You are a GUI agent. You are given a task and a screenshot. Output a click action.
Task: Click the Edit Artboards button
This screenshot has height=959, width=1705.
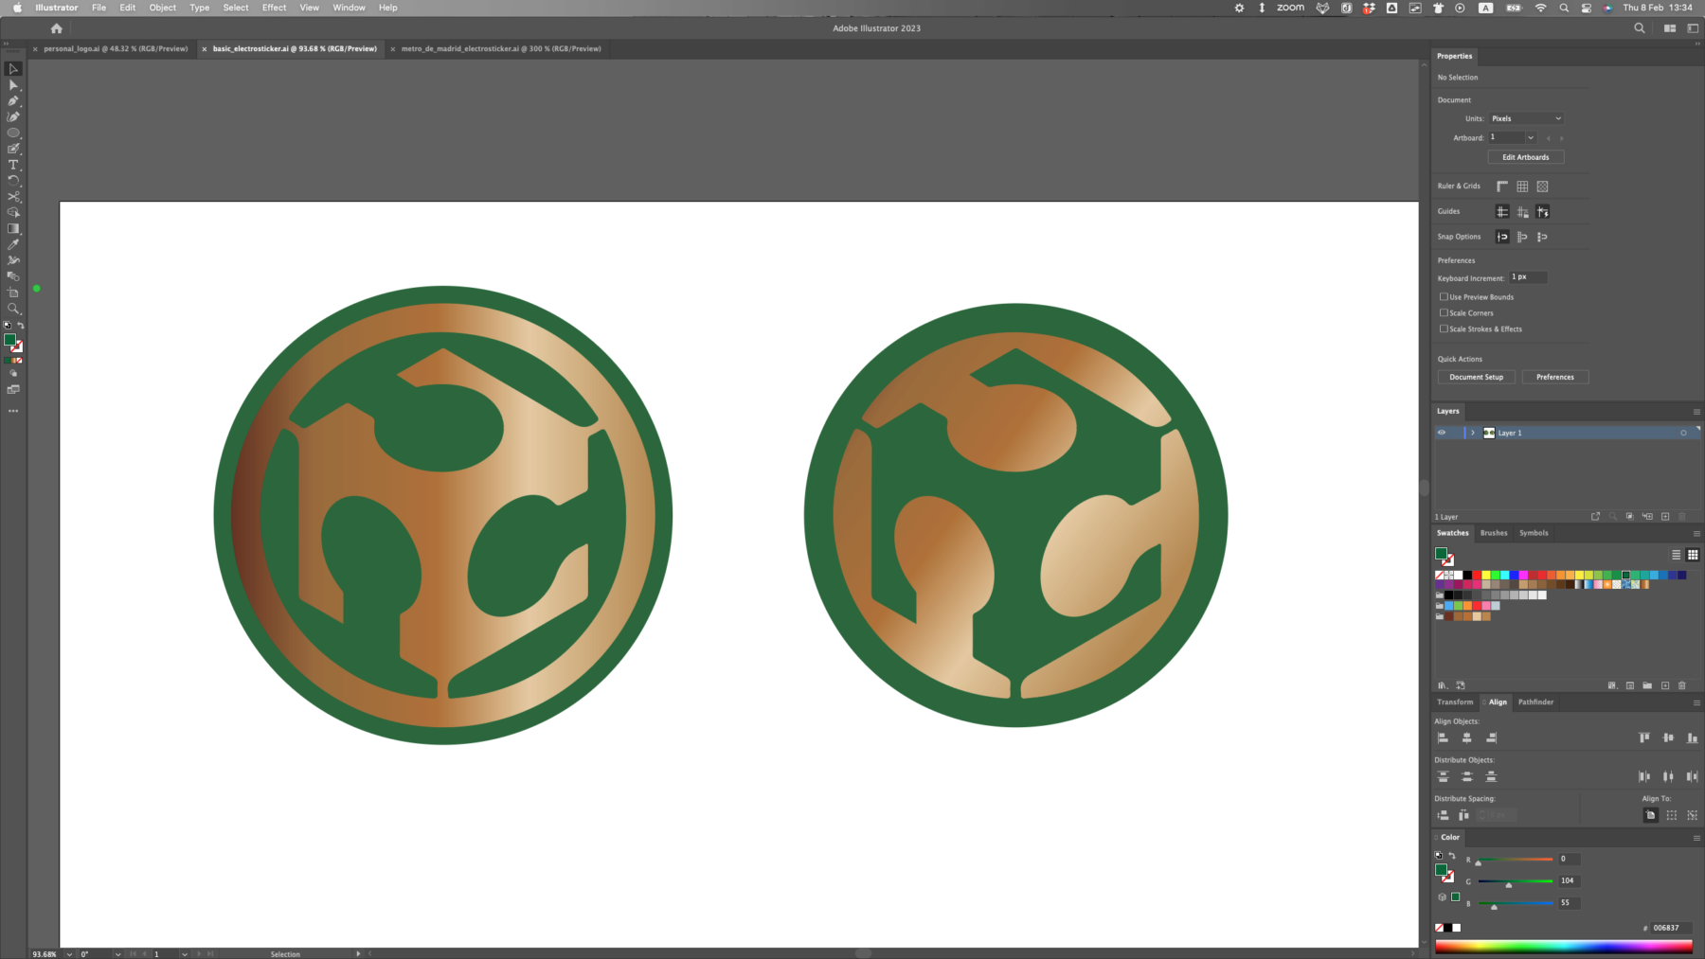[1526, 157]
